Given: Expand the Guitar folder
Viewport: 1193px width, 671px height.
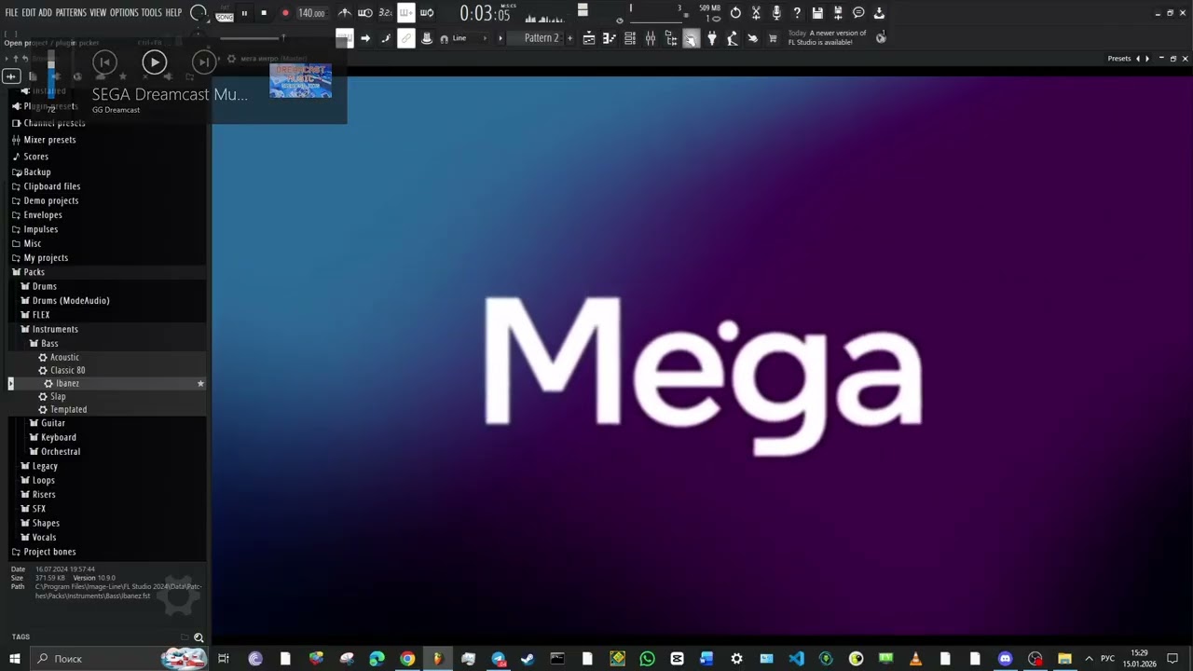Looking at the screenshot, I should [x=52, y=423].
